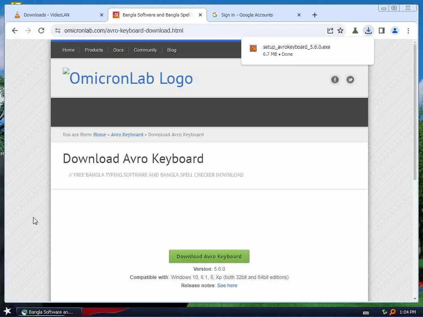Open the profile avatar menu
423x317 pixels.
394,31
